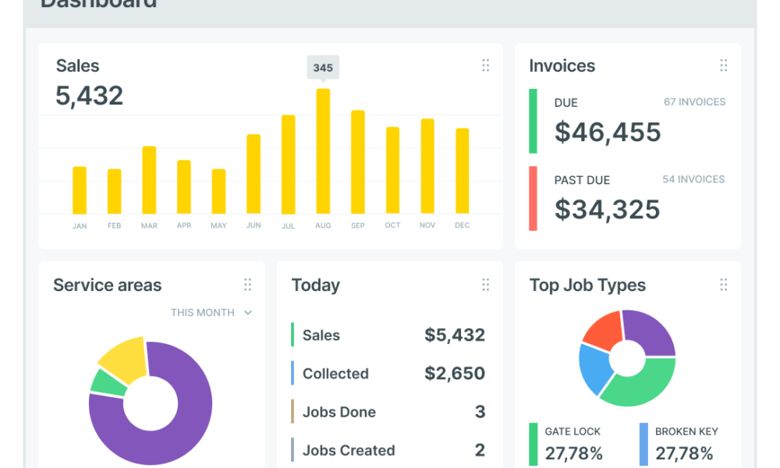780x468 pixels.
Task: Click the Jobs Created row label
Action: point(348,451)
